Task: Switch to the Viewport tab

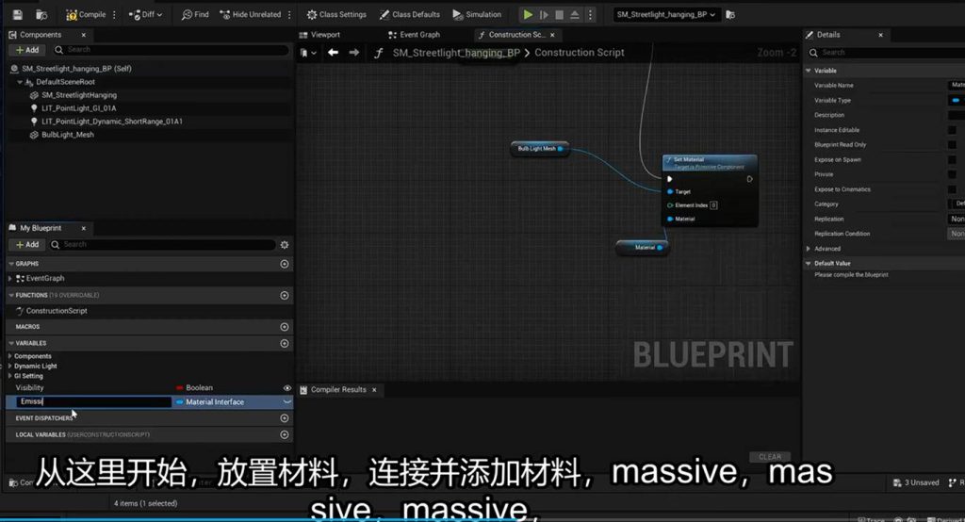Action: pyautogui.click(x=324, y=35)
